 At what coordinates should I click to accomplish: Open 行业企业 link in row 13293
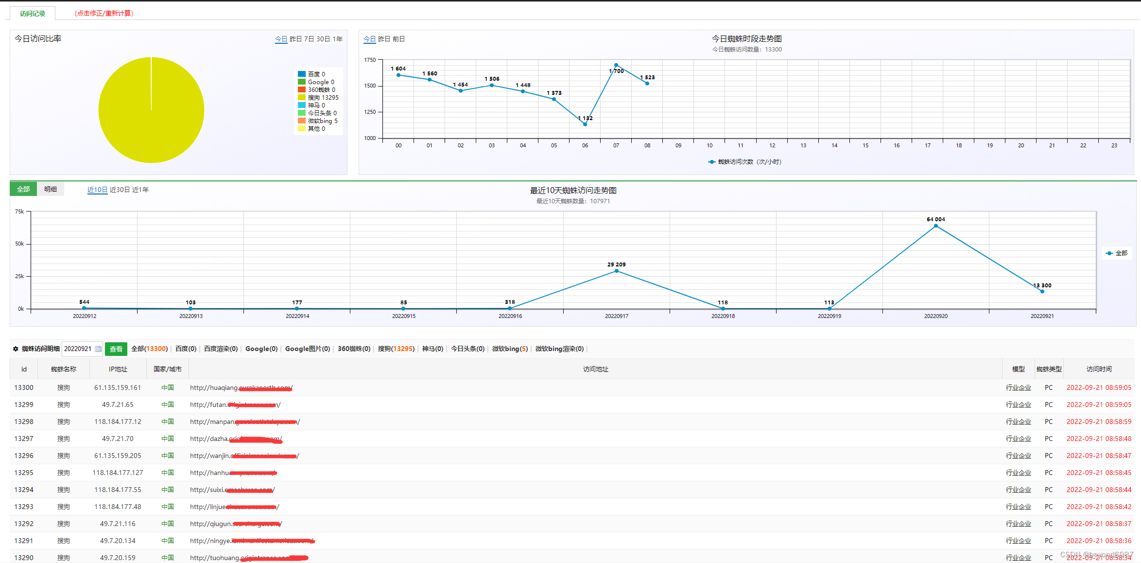pyautogui.click(x=1018, y=507)
